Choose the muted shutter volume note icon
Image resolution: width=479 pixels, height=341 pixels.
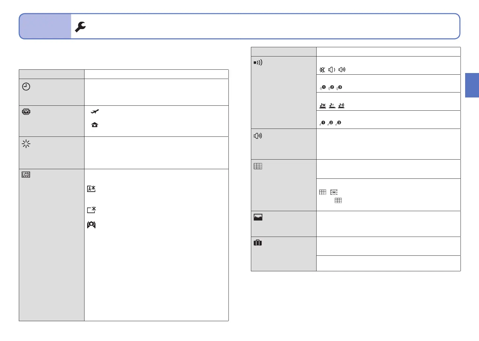323,106
